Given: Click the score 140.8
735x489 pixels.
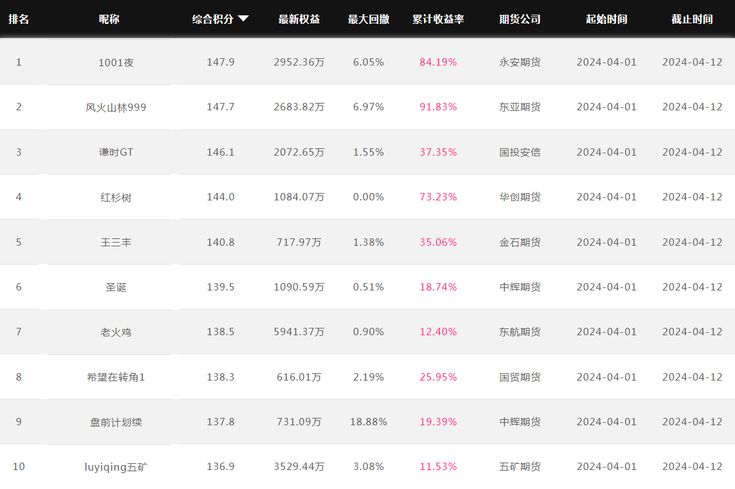Looking at the screenshot, I should (x=221, y=241).
